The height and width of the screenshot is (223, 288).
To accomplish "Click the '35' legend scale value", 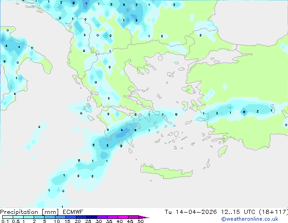I will coord(109,221).
